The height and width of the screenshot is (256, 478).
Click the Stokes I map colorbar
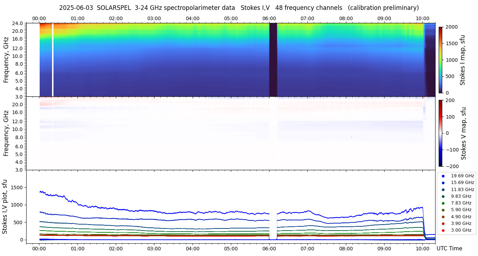tap(440, 60)
